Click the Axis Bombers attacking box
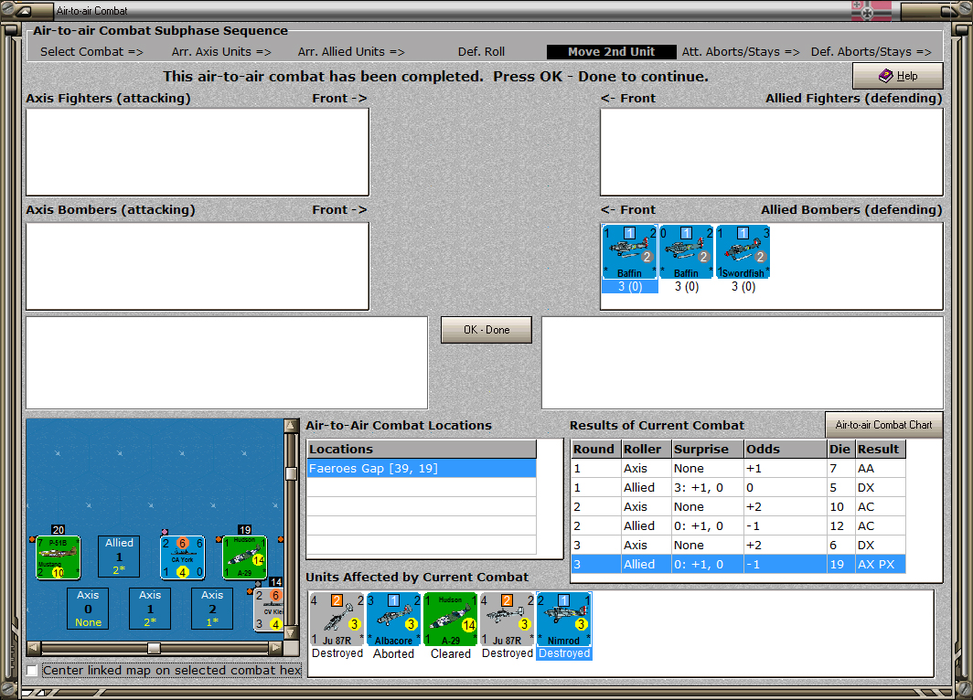Image resolution: width=973 pixels, height=700 pixels. 198,266
